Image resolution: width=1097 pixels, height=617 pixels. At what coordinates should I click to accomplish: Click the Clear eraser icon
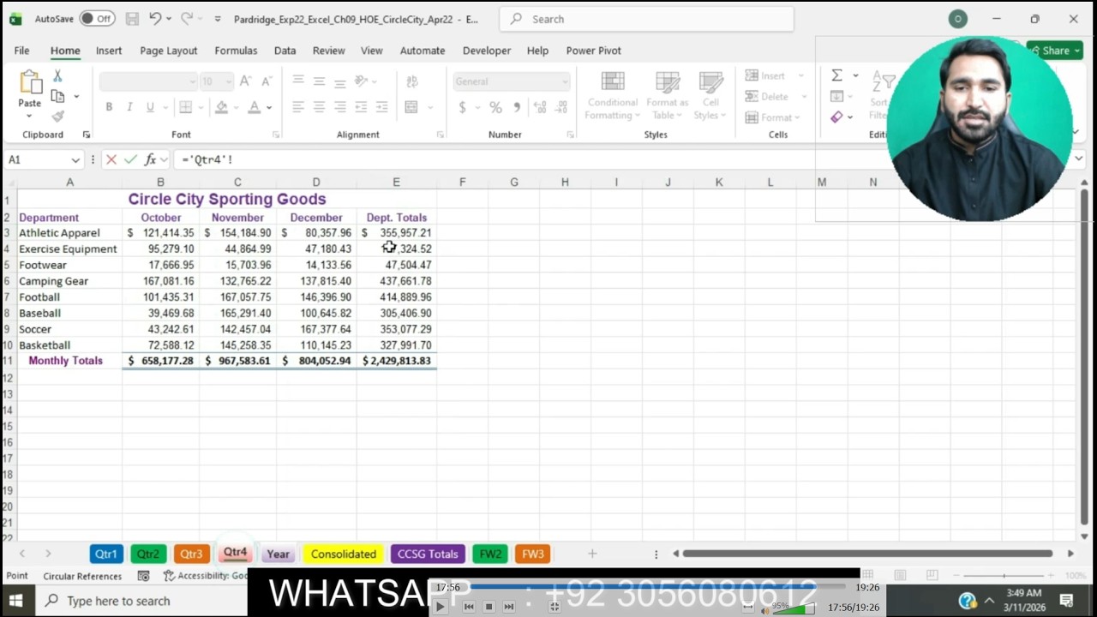[837, 117]
